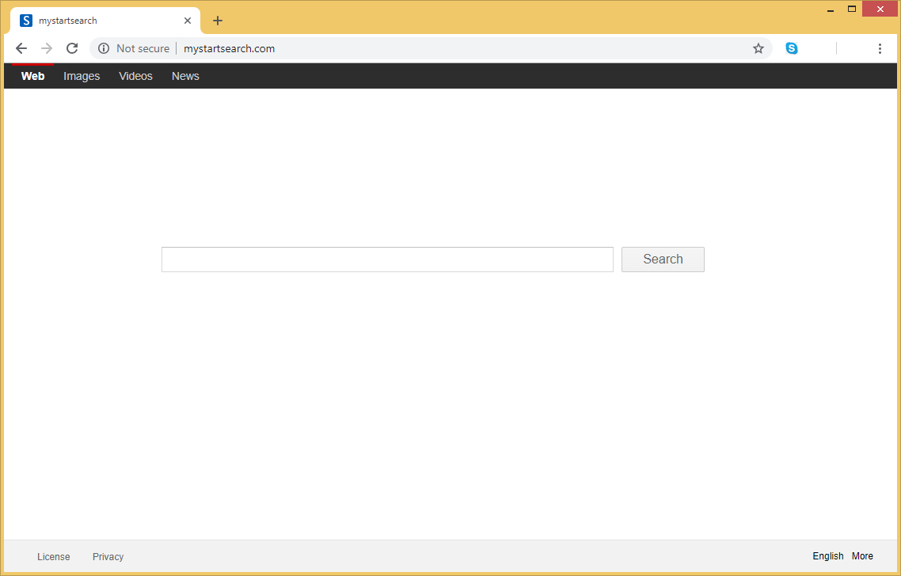Bookmark this page with the star icon
The image size is (901, 576).
point(758,48)
